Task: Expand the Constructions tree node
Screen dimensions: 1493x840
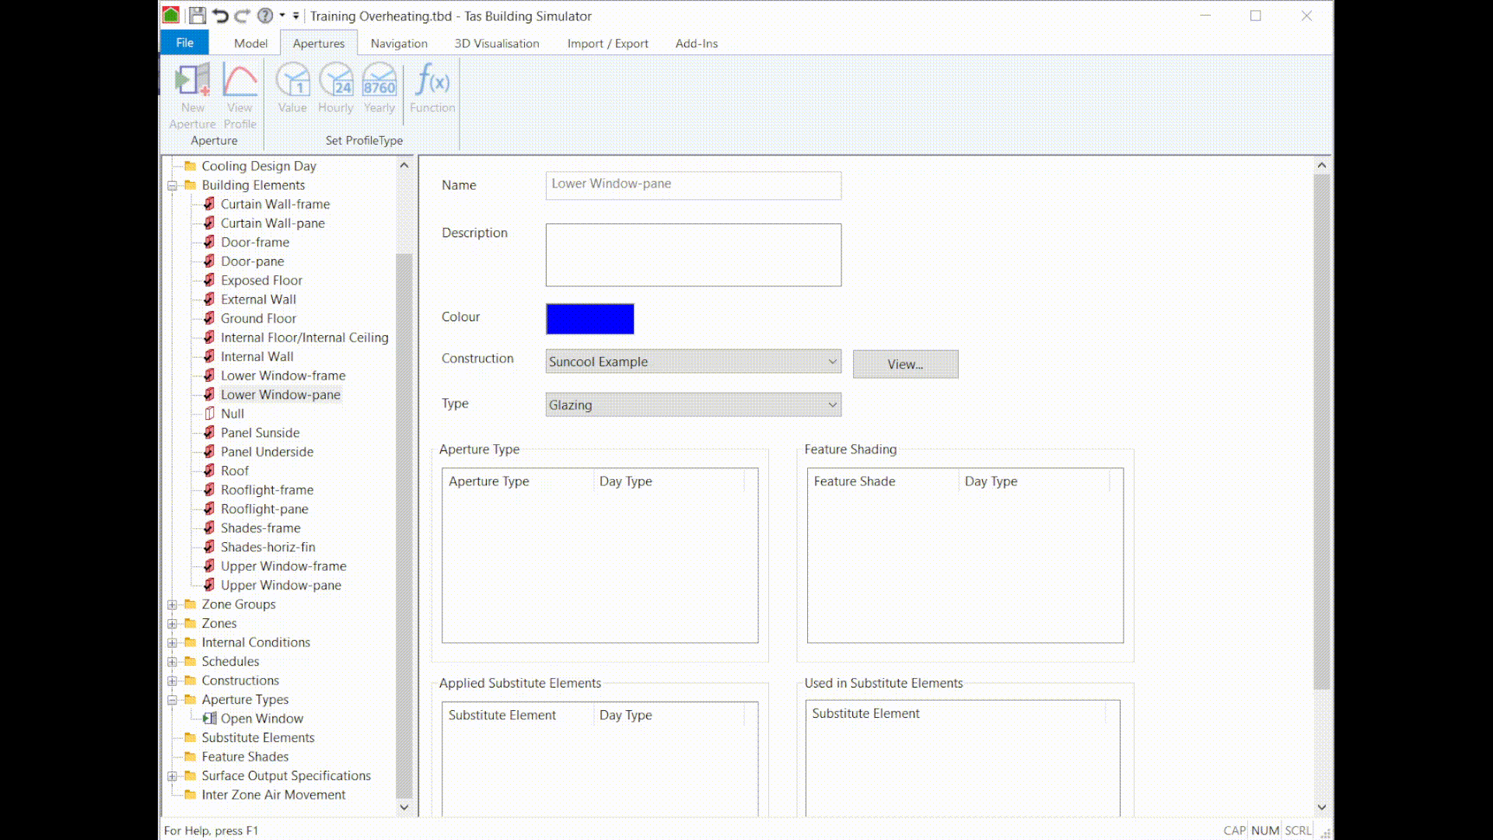Action: click(x=173, y=680)
